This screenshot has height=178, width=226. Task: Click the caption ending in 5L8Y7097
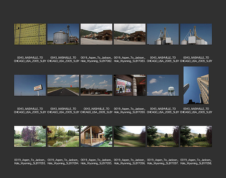tap(163, 162)
